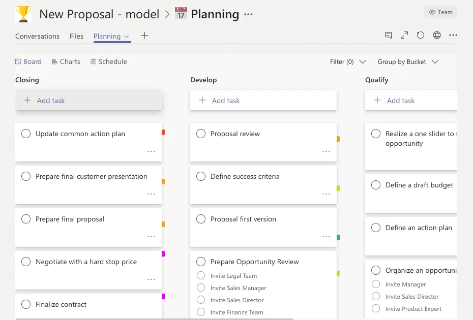473x320 pixels.
Task: Click the Develop bucket title
Action: click(x=203, y=80)
